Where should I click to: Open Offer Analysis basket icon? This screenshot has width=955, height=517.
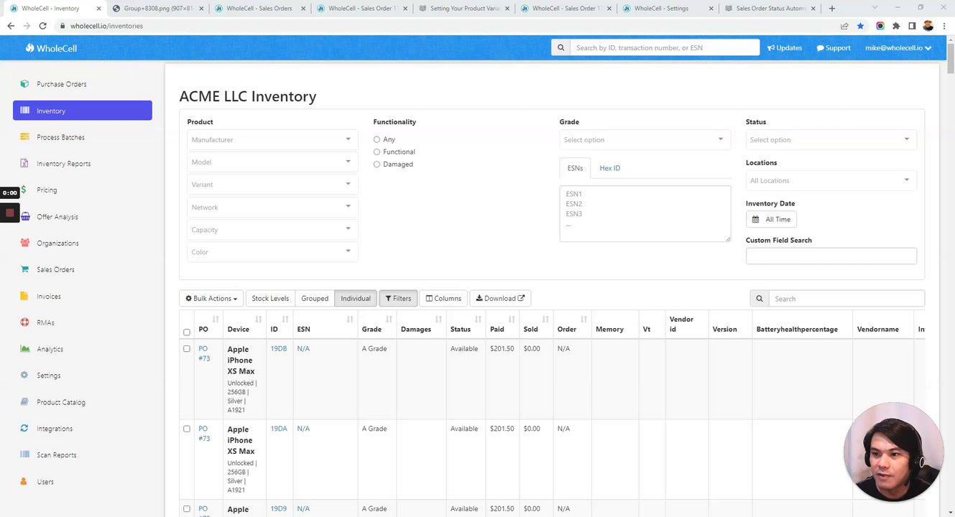click(24, 217)
